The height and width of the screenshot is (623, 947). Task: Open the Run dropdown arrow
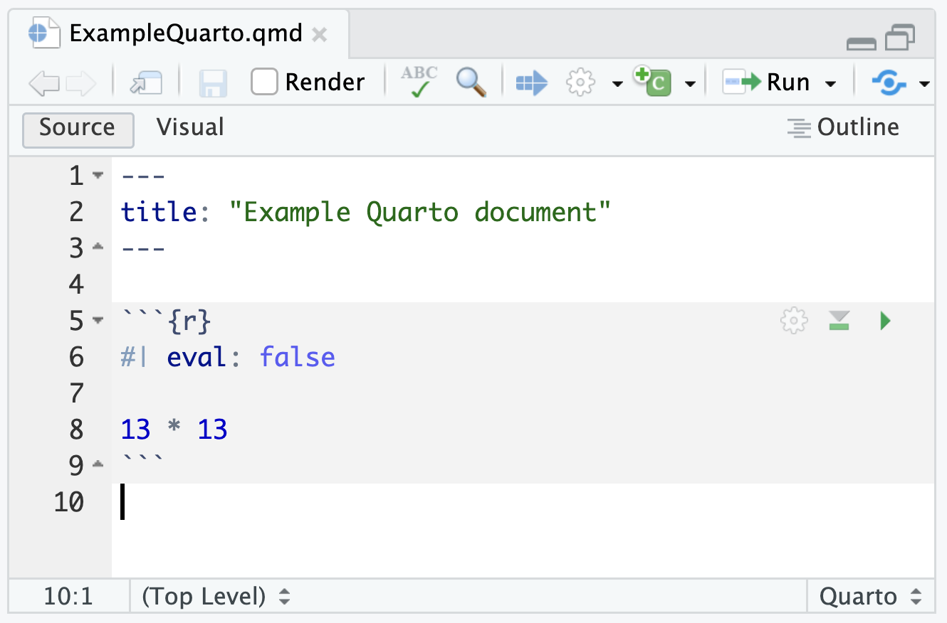pyautogui.click(x=830, y=84)
